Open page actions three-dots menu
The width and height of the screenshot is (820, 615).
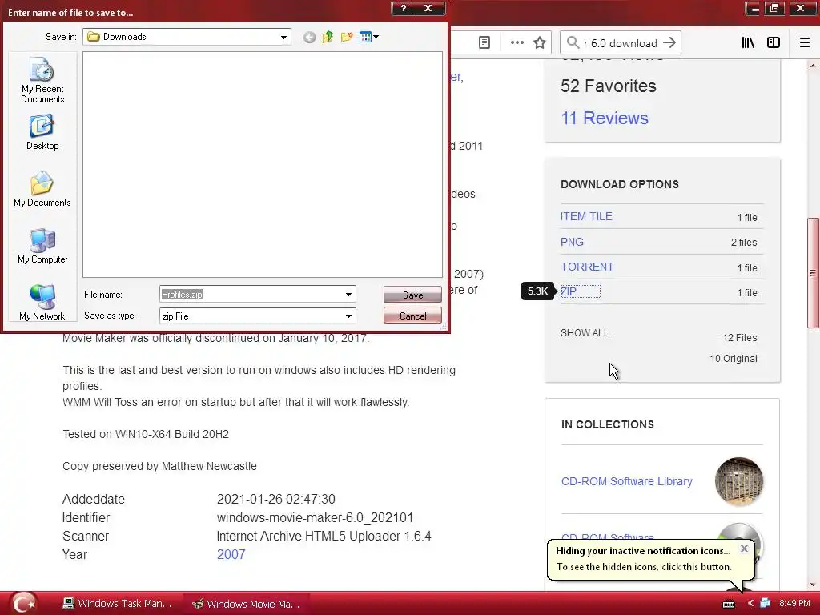pyautogui.click(x=517, y=43)
